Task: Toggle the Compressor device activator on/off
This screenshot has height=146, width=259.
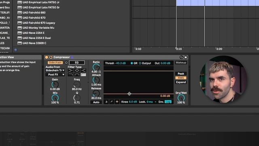Action: [47, 57]
